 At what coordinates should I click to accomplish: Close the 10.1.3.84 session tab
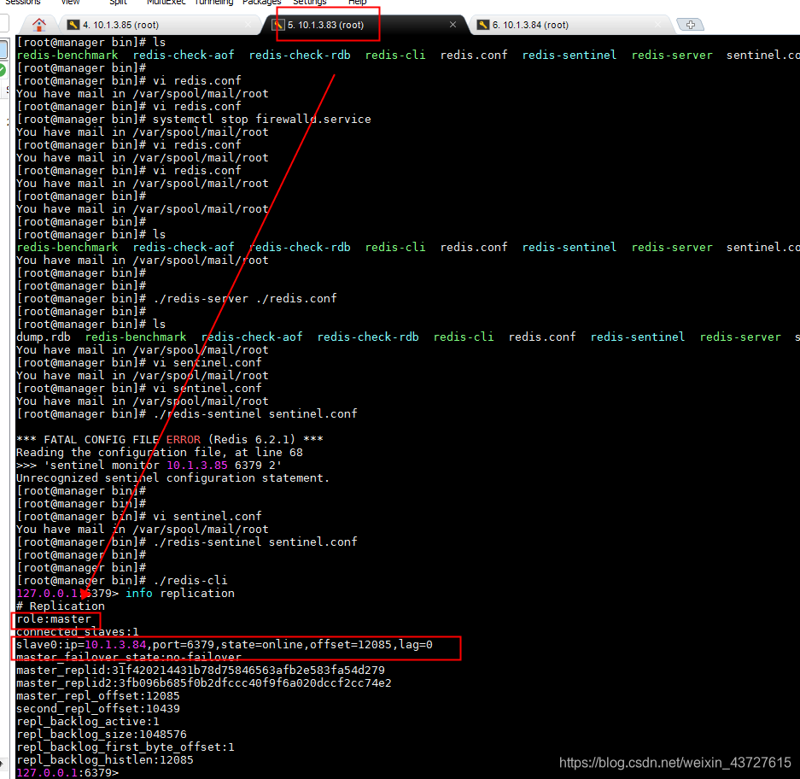[x=657, y=25]
